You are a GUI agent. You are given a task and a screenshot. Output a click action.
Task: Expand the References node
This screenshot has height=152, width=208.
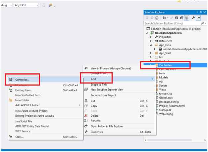151,41
